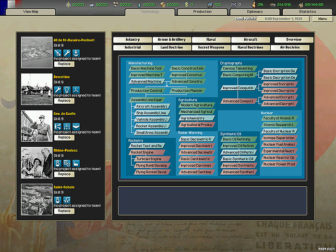336x252 pixels.
Task: Click the wrench specialty icon for Dewoitine
Action: click(x=58, y=89)
